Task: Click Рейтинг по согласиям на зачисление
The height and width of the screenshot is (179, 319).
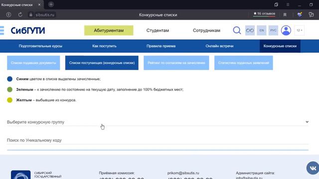Action: coord(176,63)
